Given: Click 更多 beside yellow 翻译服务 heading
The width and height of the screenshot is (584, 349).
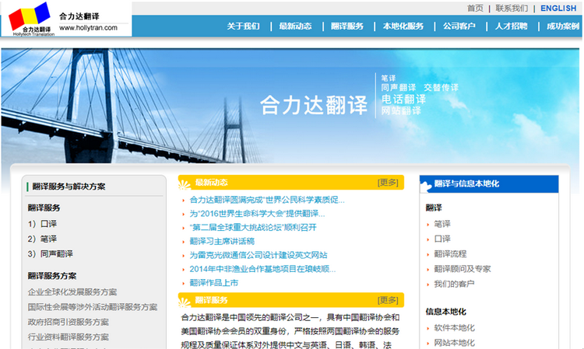Looking at the screenshot, I should point(388,300).
